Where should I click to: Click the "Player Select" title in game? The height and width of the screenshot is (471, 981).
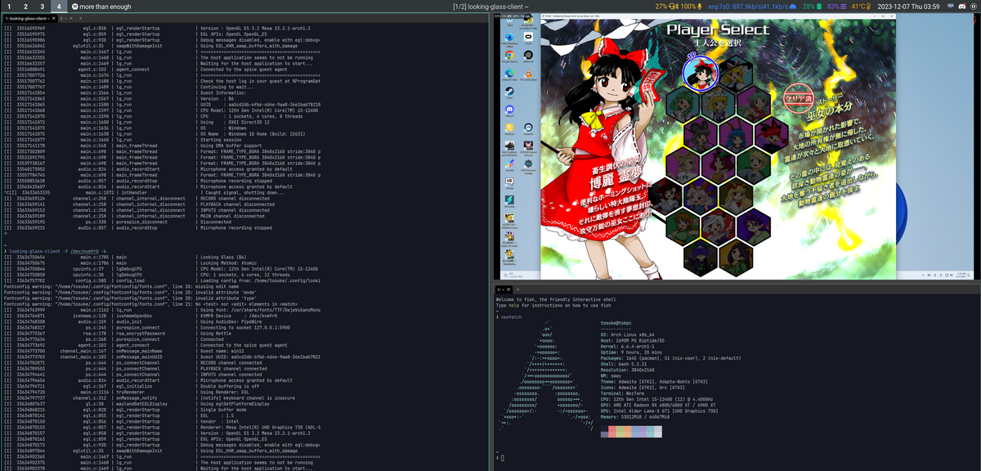718,30
